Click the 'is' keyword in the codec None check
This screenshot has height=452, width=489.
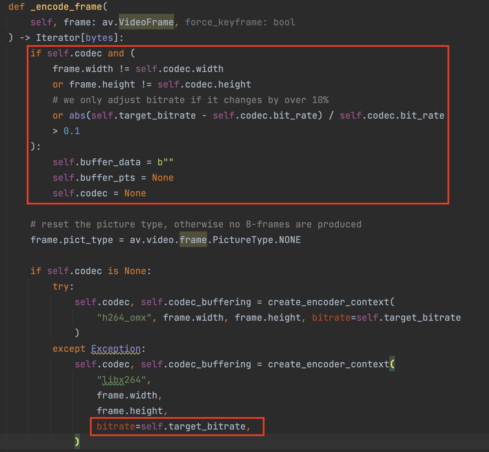tap(113, 271)
